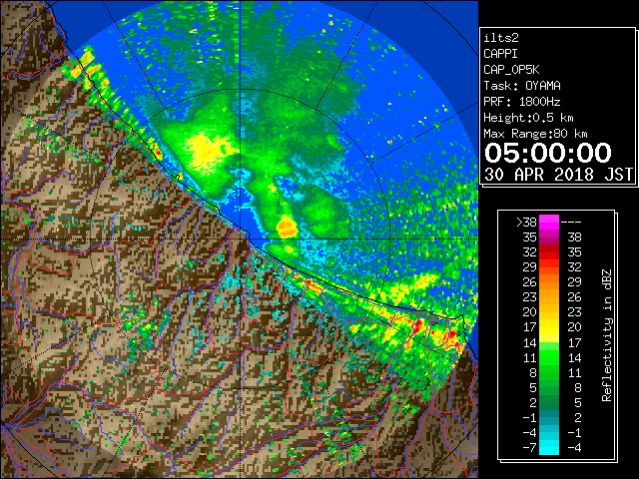Pick the bright green 11-14 dBZ swatch
639x479 pixels.
click(x=549, y=357)
